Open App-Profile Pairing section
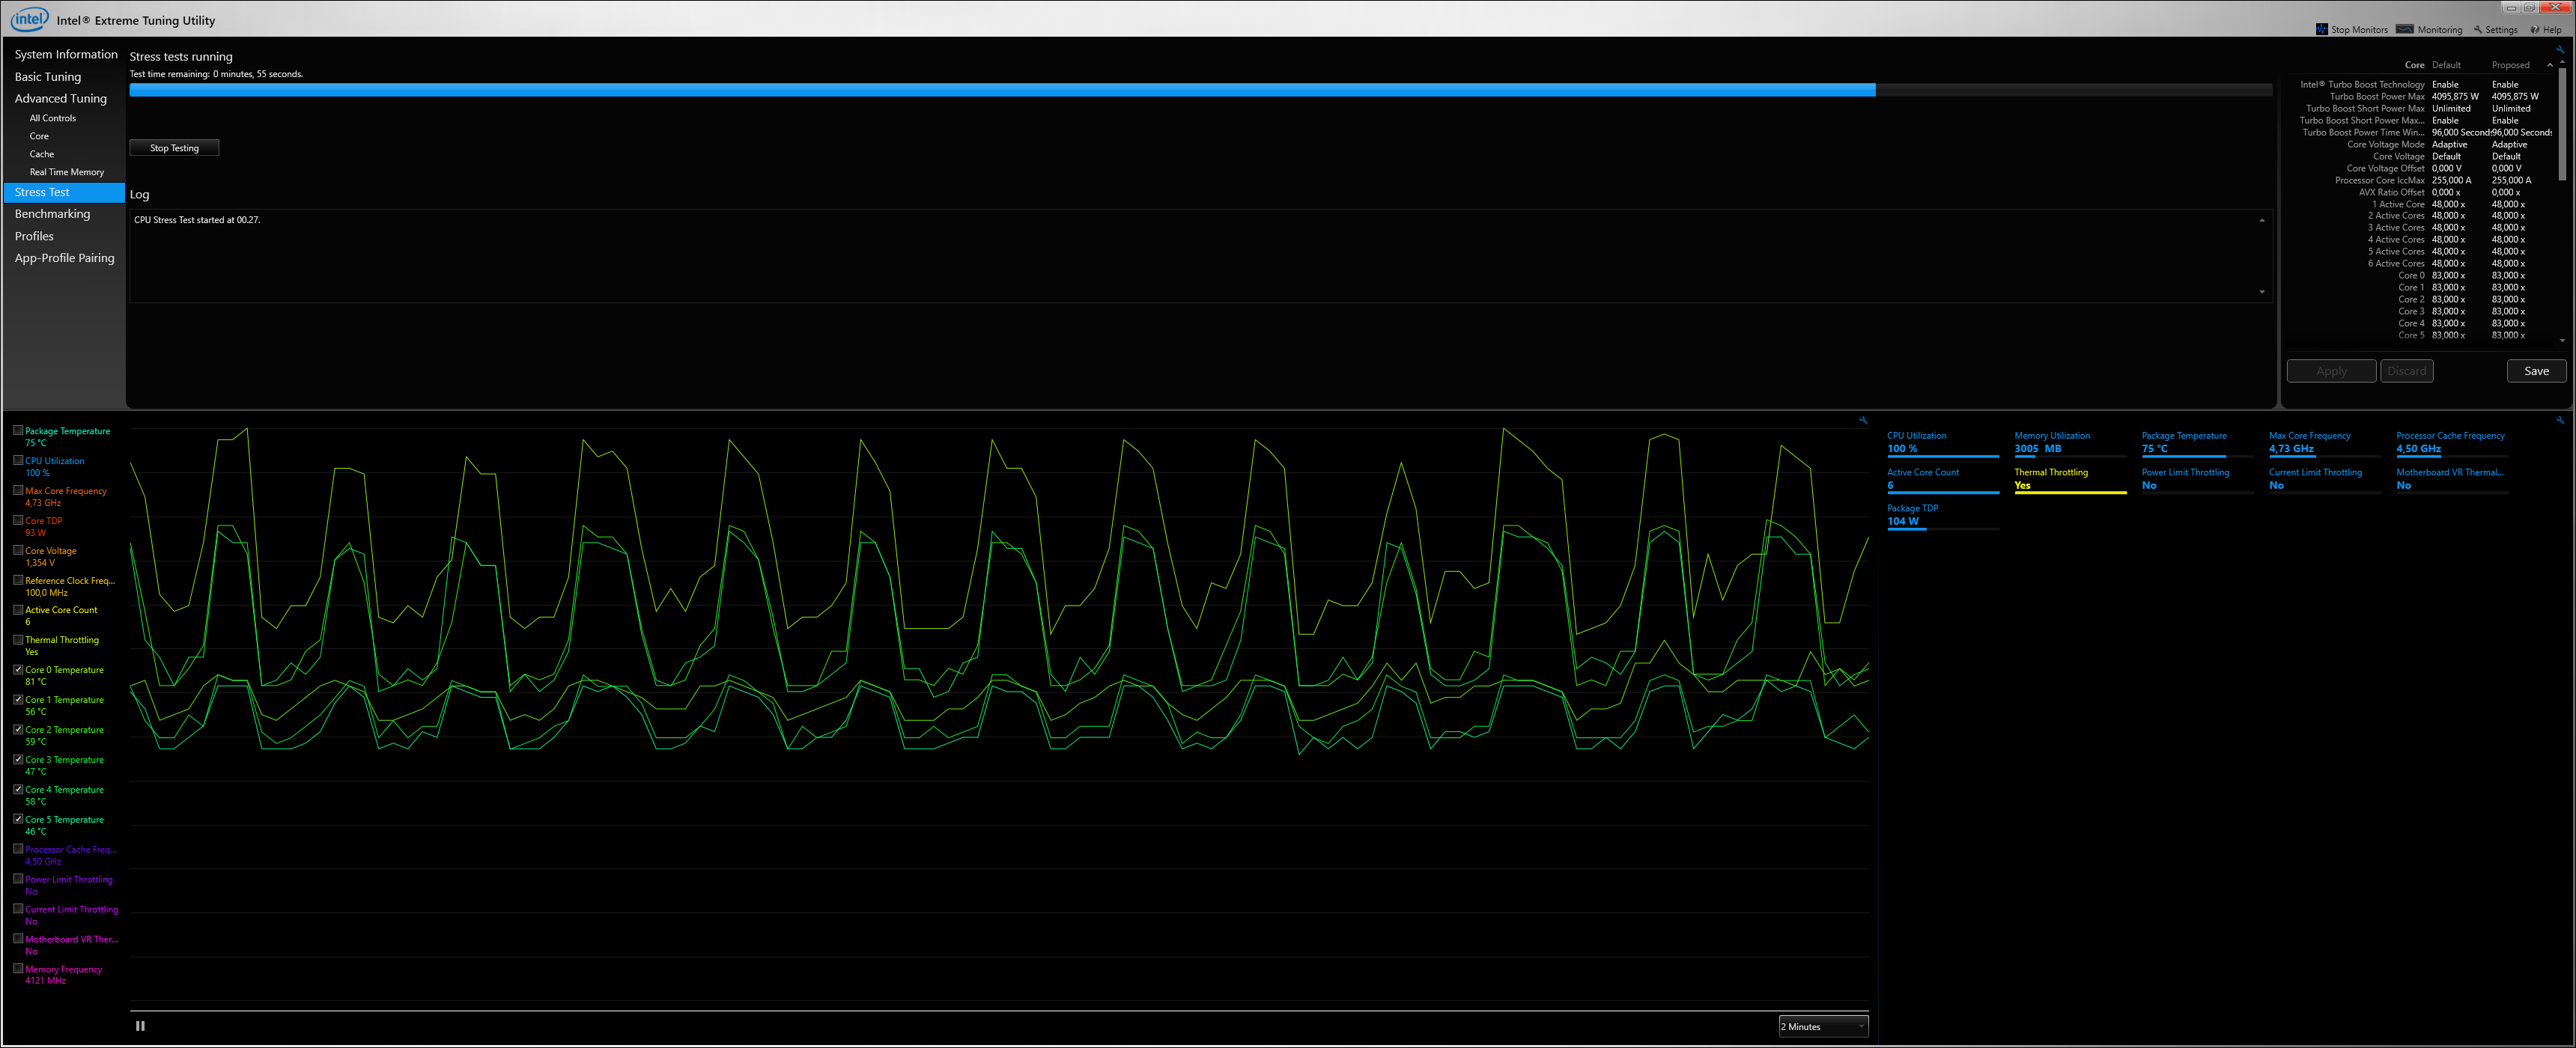 (64, 258)
